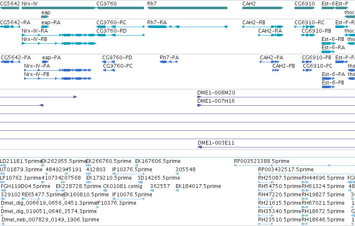
Task: Click EST EK179210.5prime
Action: click(109, 178)
